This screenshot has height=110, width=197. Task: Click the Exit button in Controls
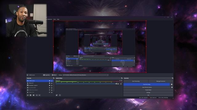(x=148, y=95)
